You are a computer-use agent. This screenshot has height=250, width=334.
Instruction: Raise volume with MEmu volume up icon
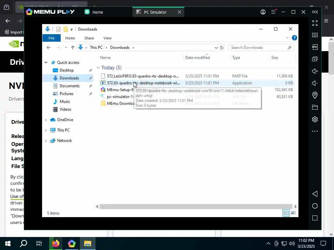(315, 71)
